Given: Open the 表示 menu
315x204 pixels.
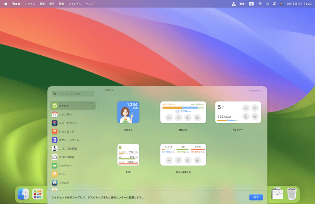Looking at the screenshot, I should click(x=52, y=4).
